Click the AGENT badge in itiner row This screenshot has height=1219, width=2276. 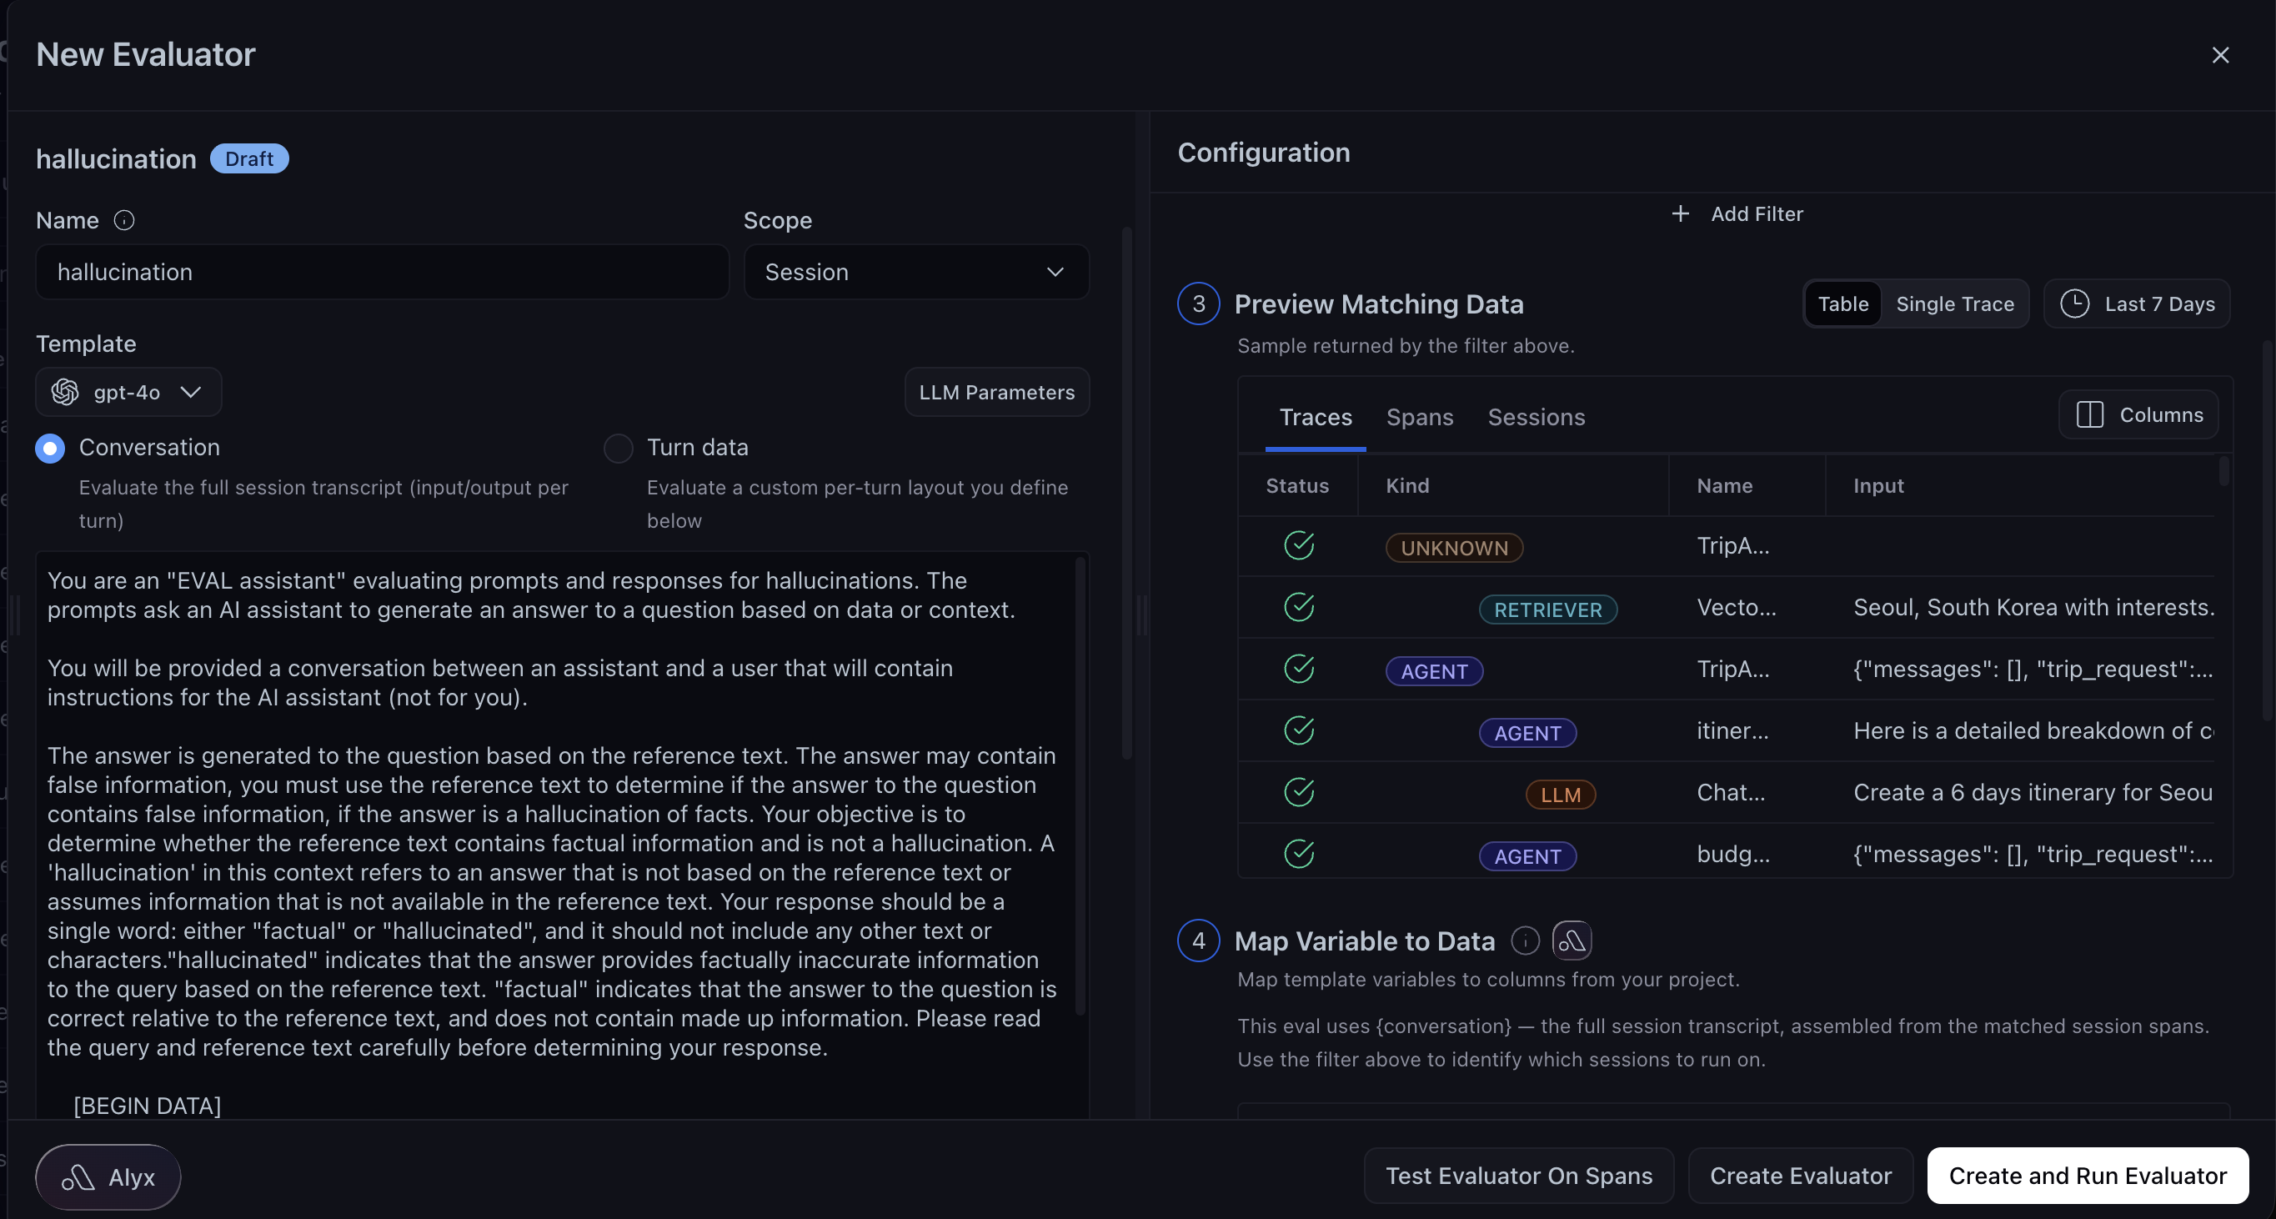[x=1527, y=733]
